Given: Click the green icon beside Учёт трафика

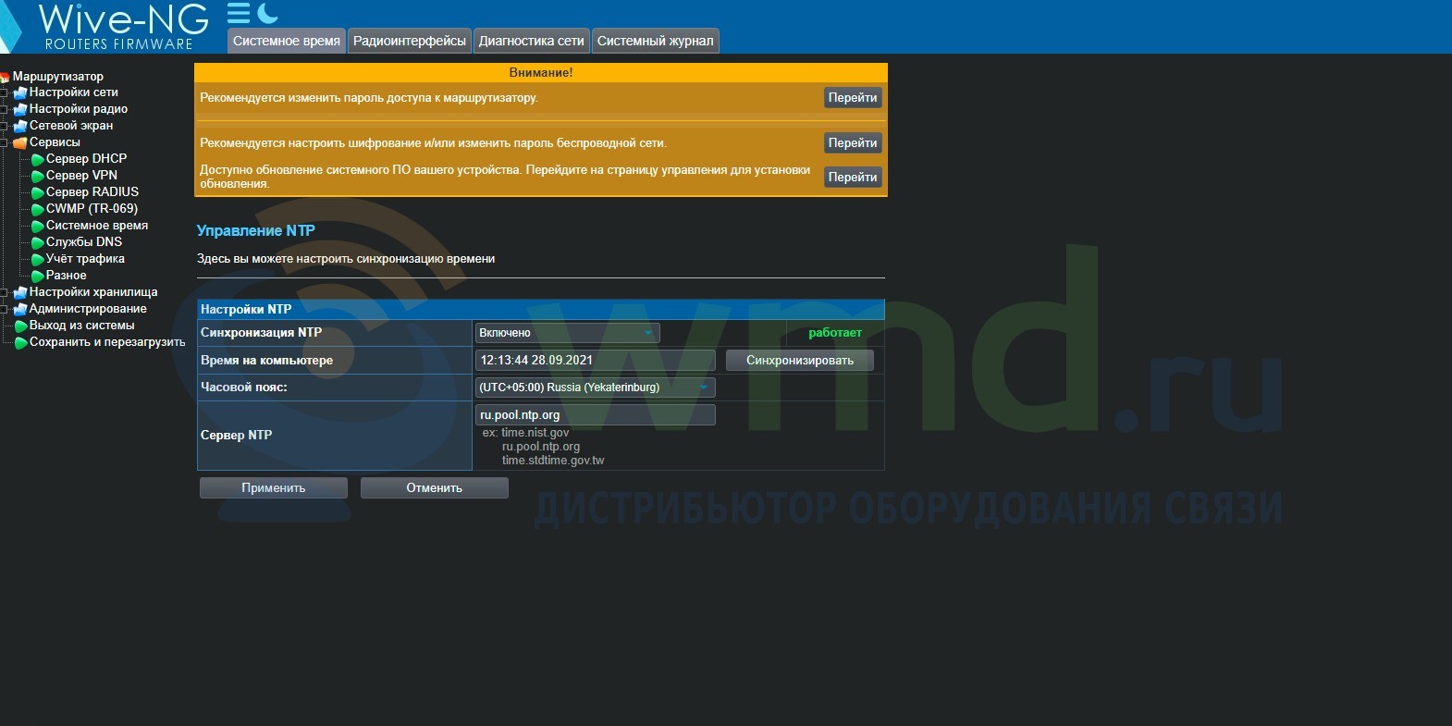Looking at the screenshot, I should [x=38, y=259].
